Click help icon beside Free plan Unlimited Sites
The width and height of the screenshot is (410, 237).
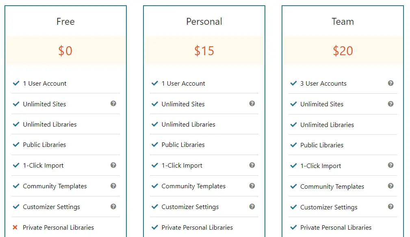coord(113,103)
